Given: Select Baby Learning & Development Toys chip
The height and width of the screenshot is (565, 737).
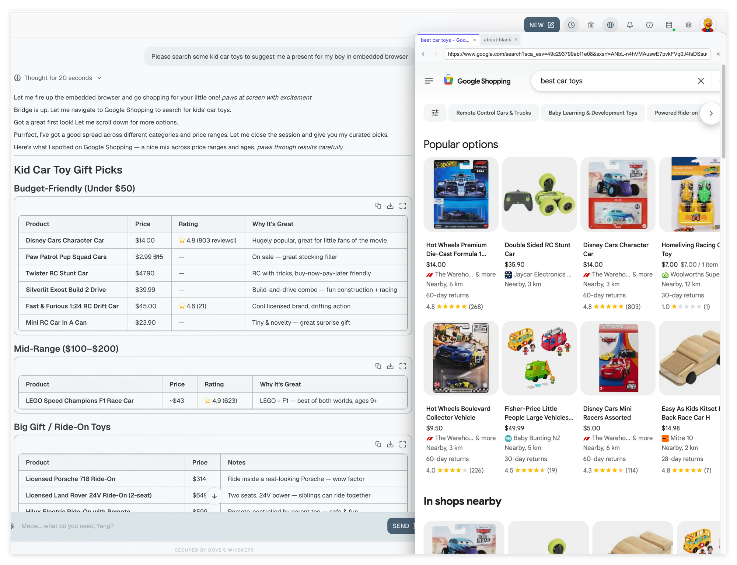Looking at the screenshot, I should [x=593, y=113].
